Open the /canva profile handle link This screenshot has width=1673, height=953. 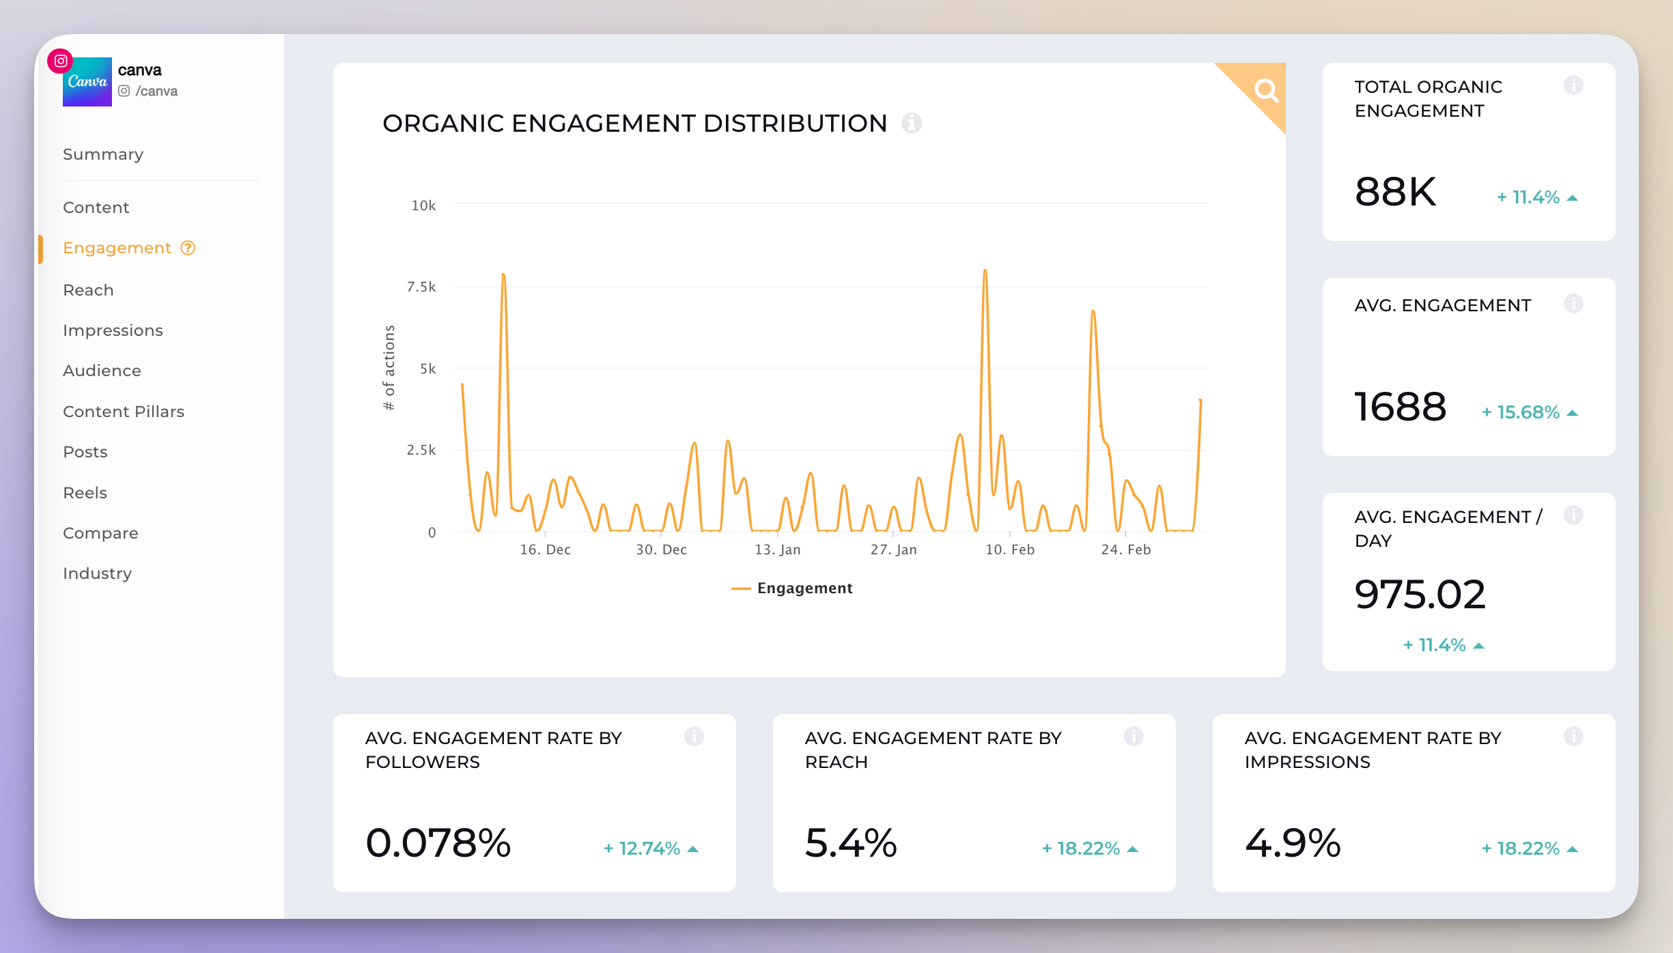point(156,91)
